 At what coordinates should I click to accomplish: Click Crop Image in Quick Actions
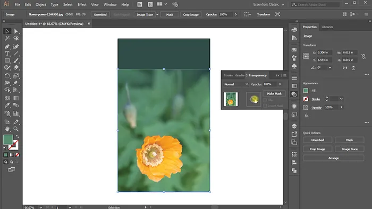pos(317,149)
